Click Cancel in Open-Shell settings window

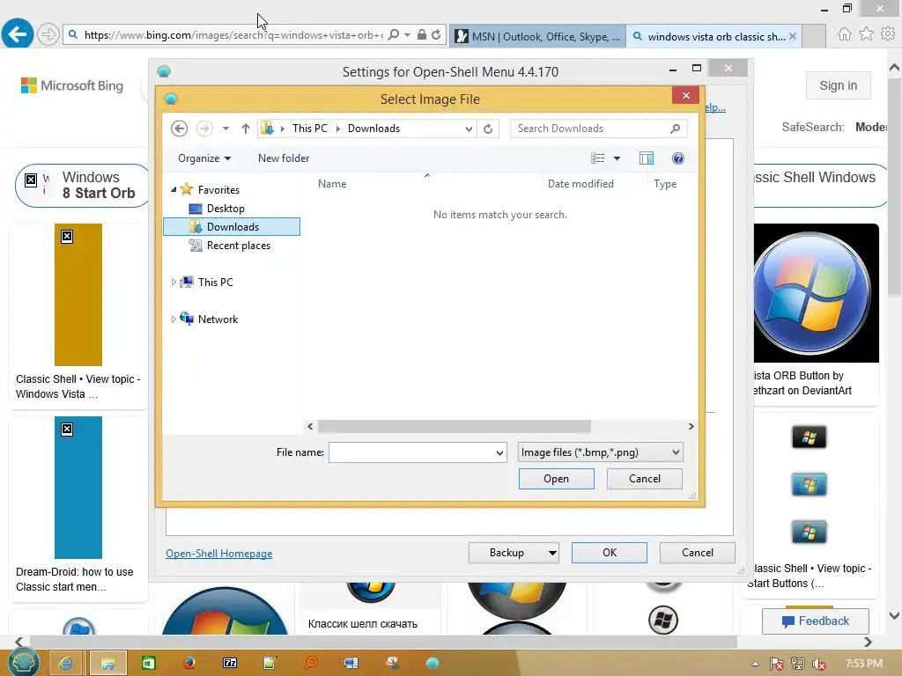pos(698,553)
